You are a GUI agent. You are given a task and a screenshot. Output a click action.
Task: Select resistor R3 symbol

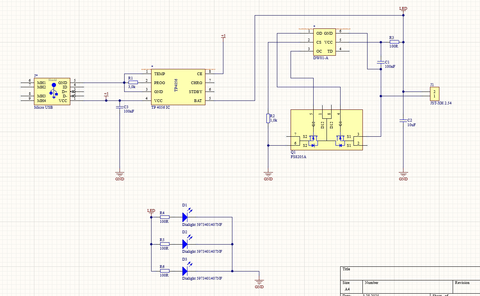394,42
